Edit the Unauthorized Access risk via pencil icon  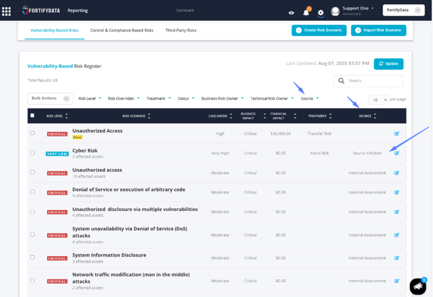(397, 134)
